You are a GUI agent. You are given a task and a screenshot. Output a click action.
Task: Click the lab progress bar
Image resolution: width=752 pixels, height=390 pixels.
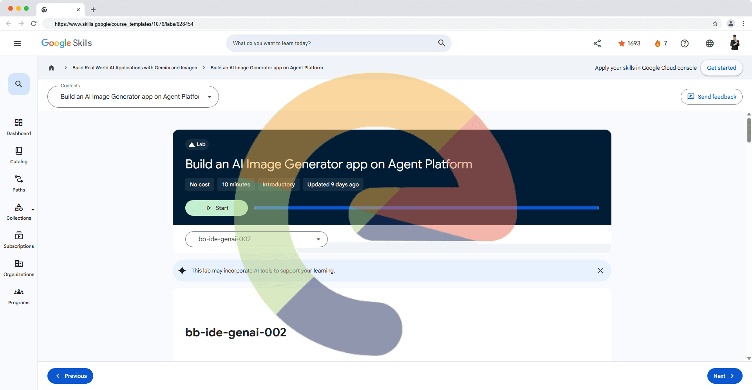[x=427, y=208]
